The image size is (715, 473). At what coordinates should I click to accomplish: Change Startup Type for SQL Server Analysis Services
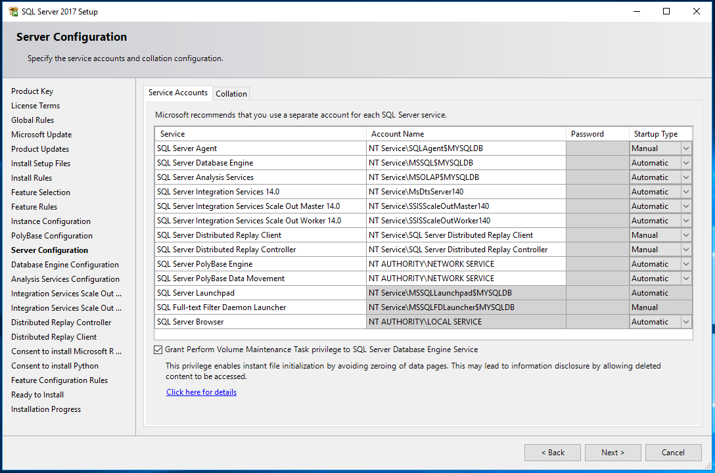tap(686, 177)
